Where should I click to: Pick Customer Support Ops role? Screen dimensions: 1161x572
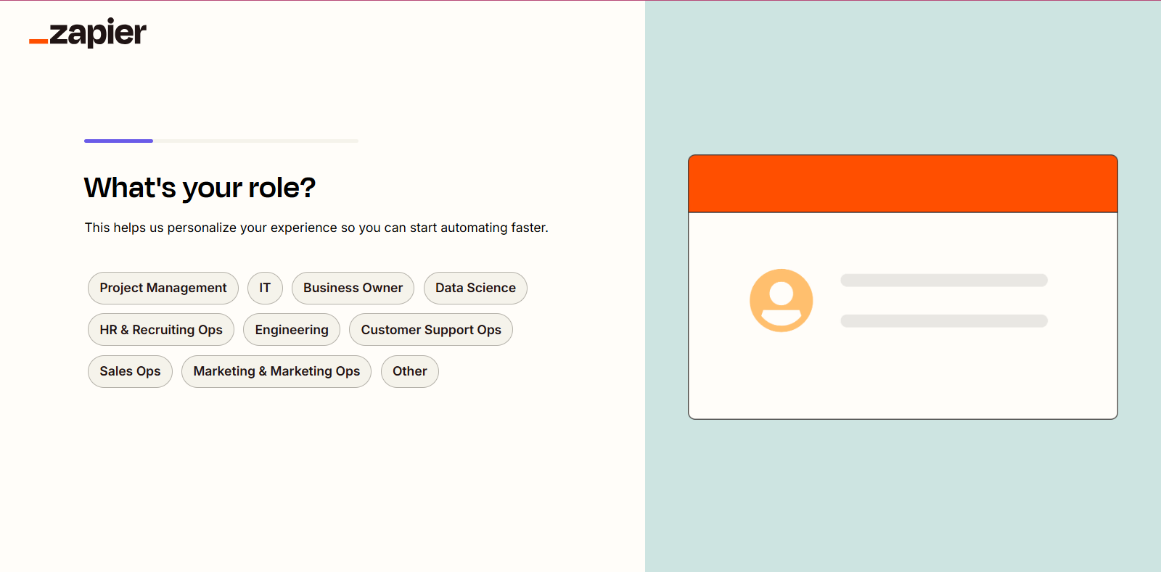click(x=431, y=330)
